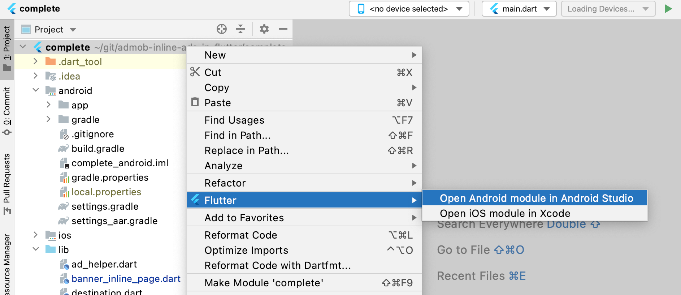Open the Copy submenu
Screen dimensions: 681x295
(x=304, y=87)
